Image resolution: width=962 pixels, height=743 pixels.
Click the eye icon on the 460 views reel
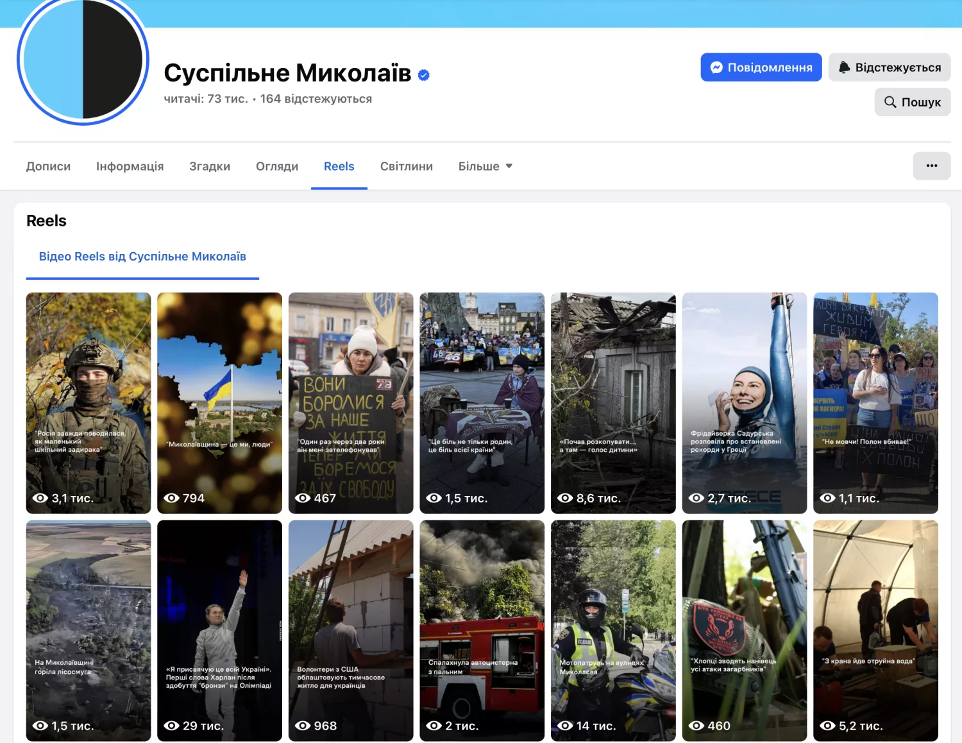[x=696, y=726]
